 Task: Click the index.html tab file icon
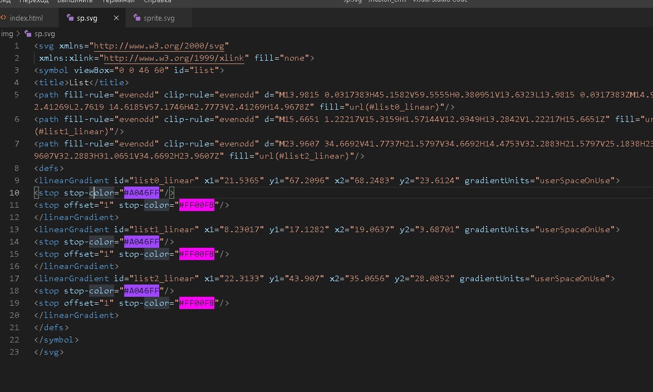[x=3, y=17]
